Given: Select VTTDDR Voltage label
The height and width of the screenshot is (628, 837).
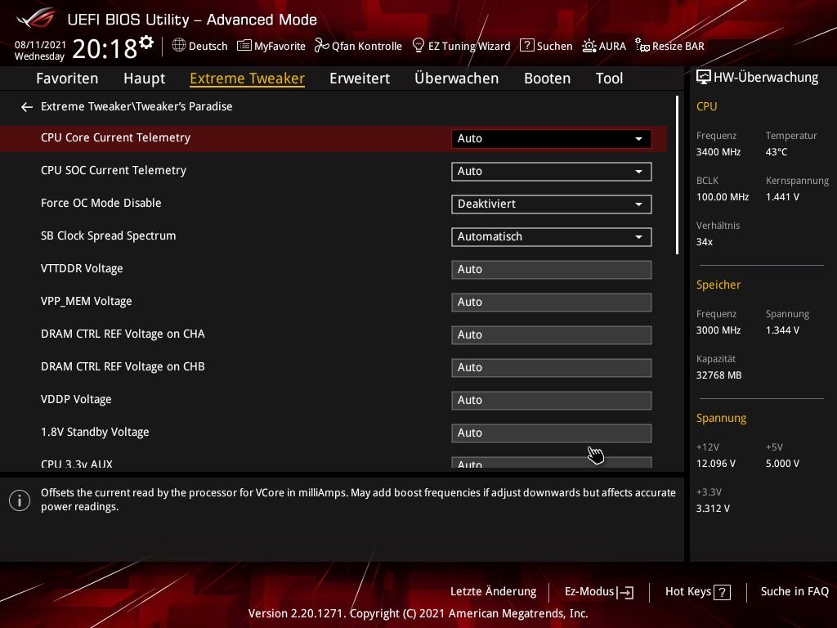Looking at the screenshot, I should coord(82,268).
